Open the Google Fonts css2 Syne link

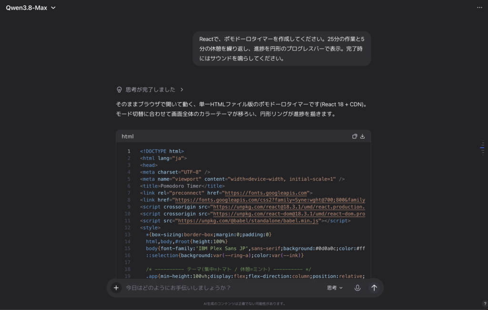click(270, 200)
